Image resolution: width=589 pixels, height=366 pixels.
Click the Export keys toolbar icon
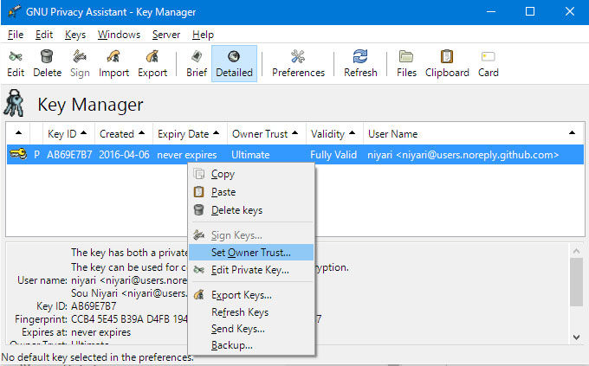(x=152, y=57)
